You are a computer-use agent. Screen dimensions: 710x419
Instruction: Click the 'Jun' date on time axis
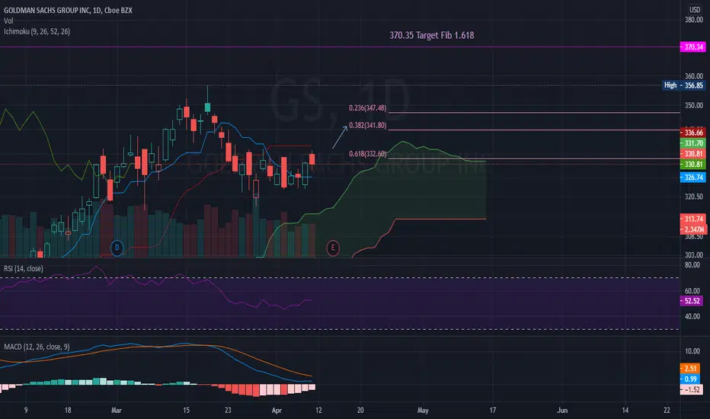[x=562, y=411]
